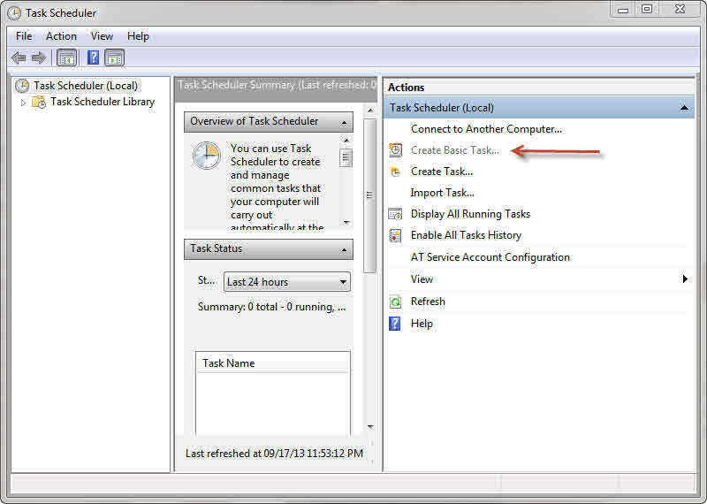Open the File menu

(24, 36)
